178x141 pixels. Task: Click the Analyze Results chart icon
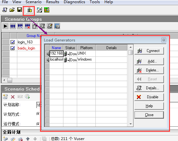(x=47, y=10)
